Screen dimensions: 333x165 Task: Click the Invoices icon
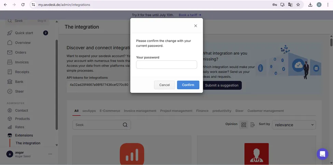point(10,62)
